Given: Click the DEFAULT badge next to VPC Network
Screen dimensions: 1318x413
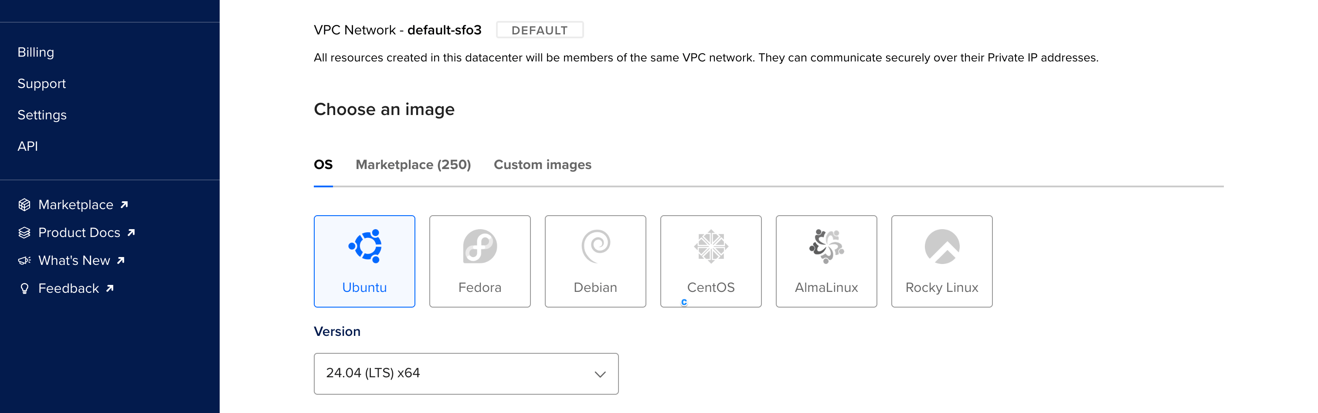Looking at the screenshot, I should click(539, 30).
